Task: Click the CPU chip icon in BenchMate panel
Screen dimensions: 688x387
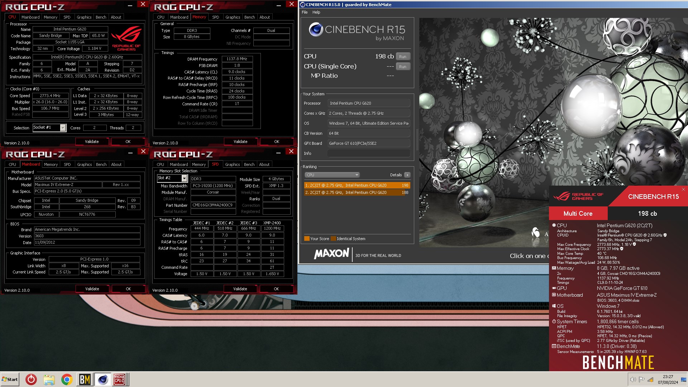Action: coord(554,225)
